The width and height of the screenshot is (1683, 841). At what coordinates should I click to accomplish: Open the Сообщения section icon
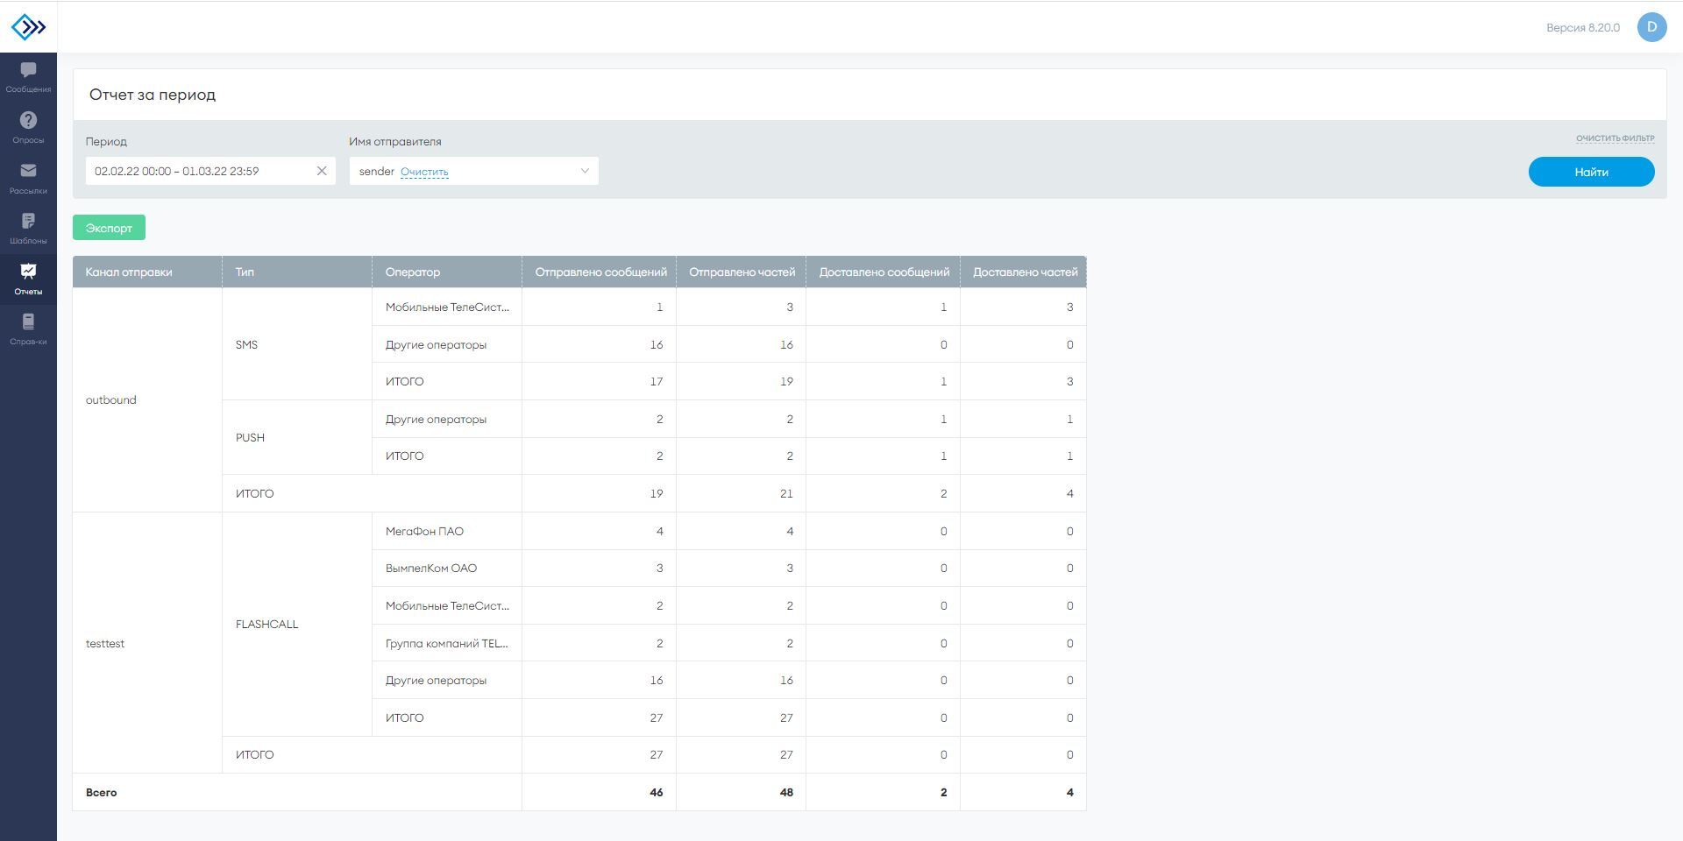[x=28, y=69]
